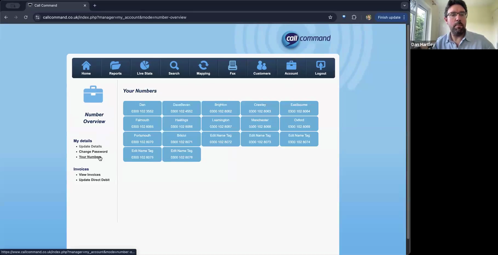Open the browser extensions puzzle icon

click(354, 17)
